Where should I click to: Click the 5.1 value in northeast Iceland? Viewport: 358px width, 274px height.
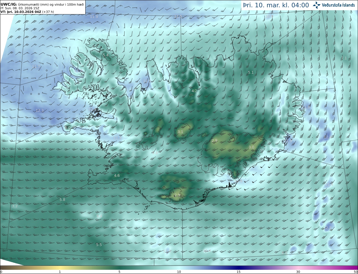coord(251,73)
